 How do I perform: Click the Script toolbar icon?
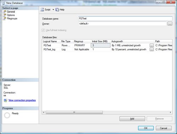pos(42,10)
